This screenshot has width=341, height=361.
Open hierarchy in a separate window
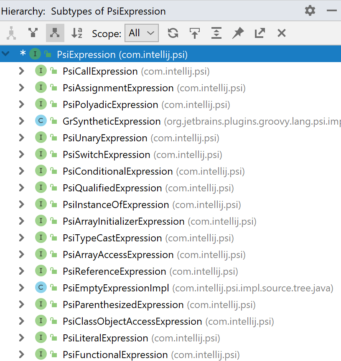tap(260, 33)
